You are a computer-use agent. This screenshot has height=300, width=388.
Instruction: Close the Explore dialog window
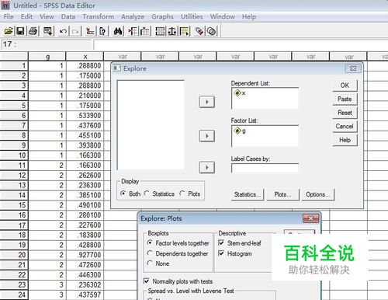click(x=353, y=68)
